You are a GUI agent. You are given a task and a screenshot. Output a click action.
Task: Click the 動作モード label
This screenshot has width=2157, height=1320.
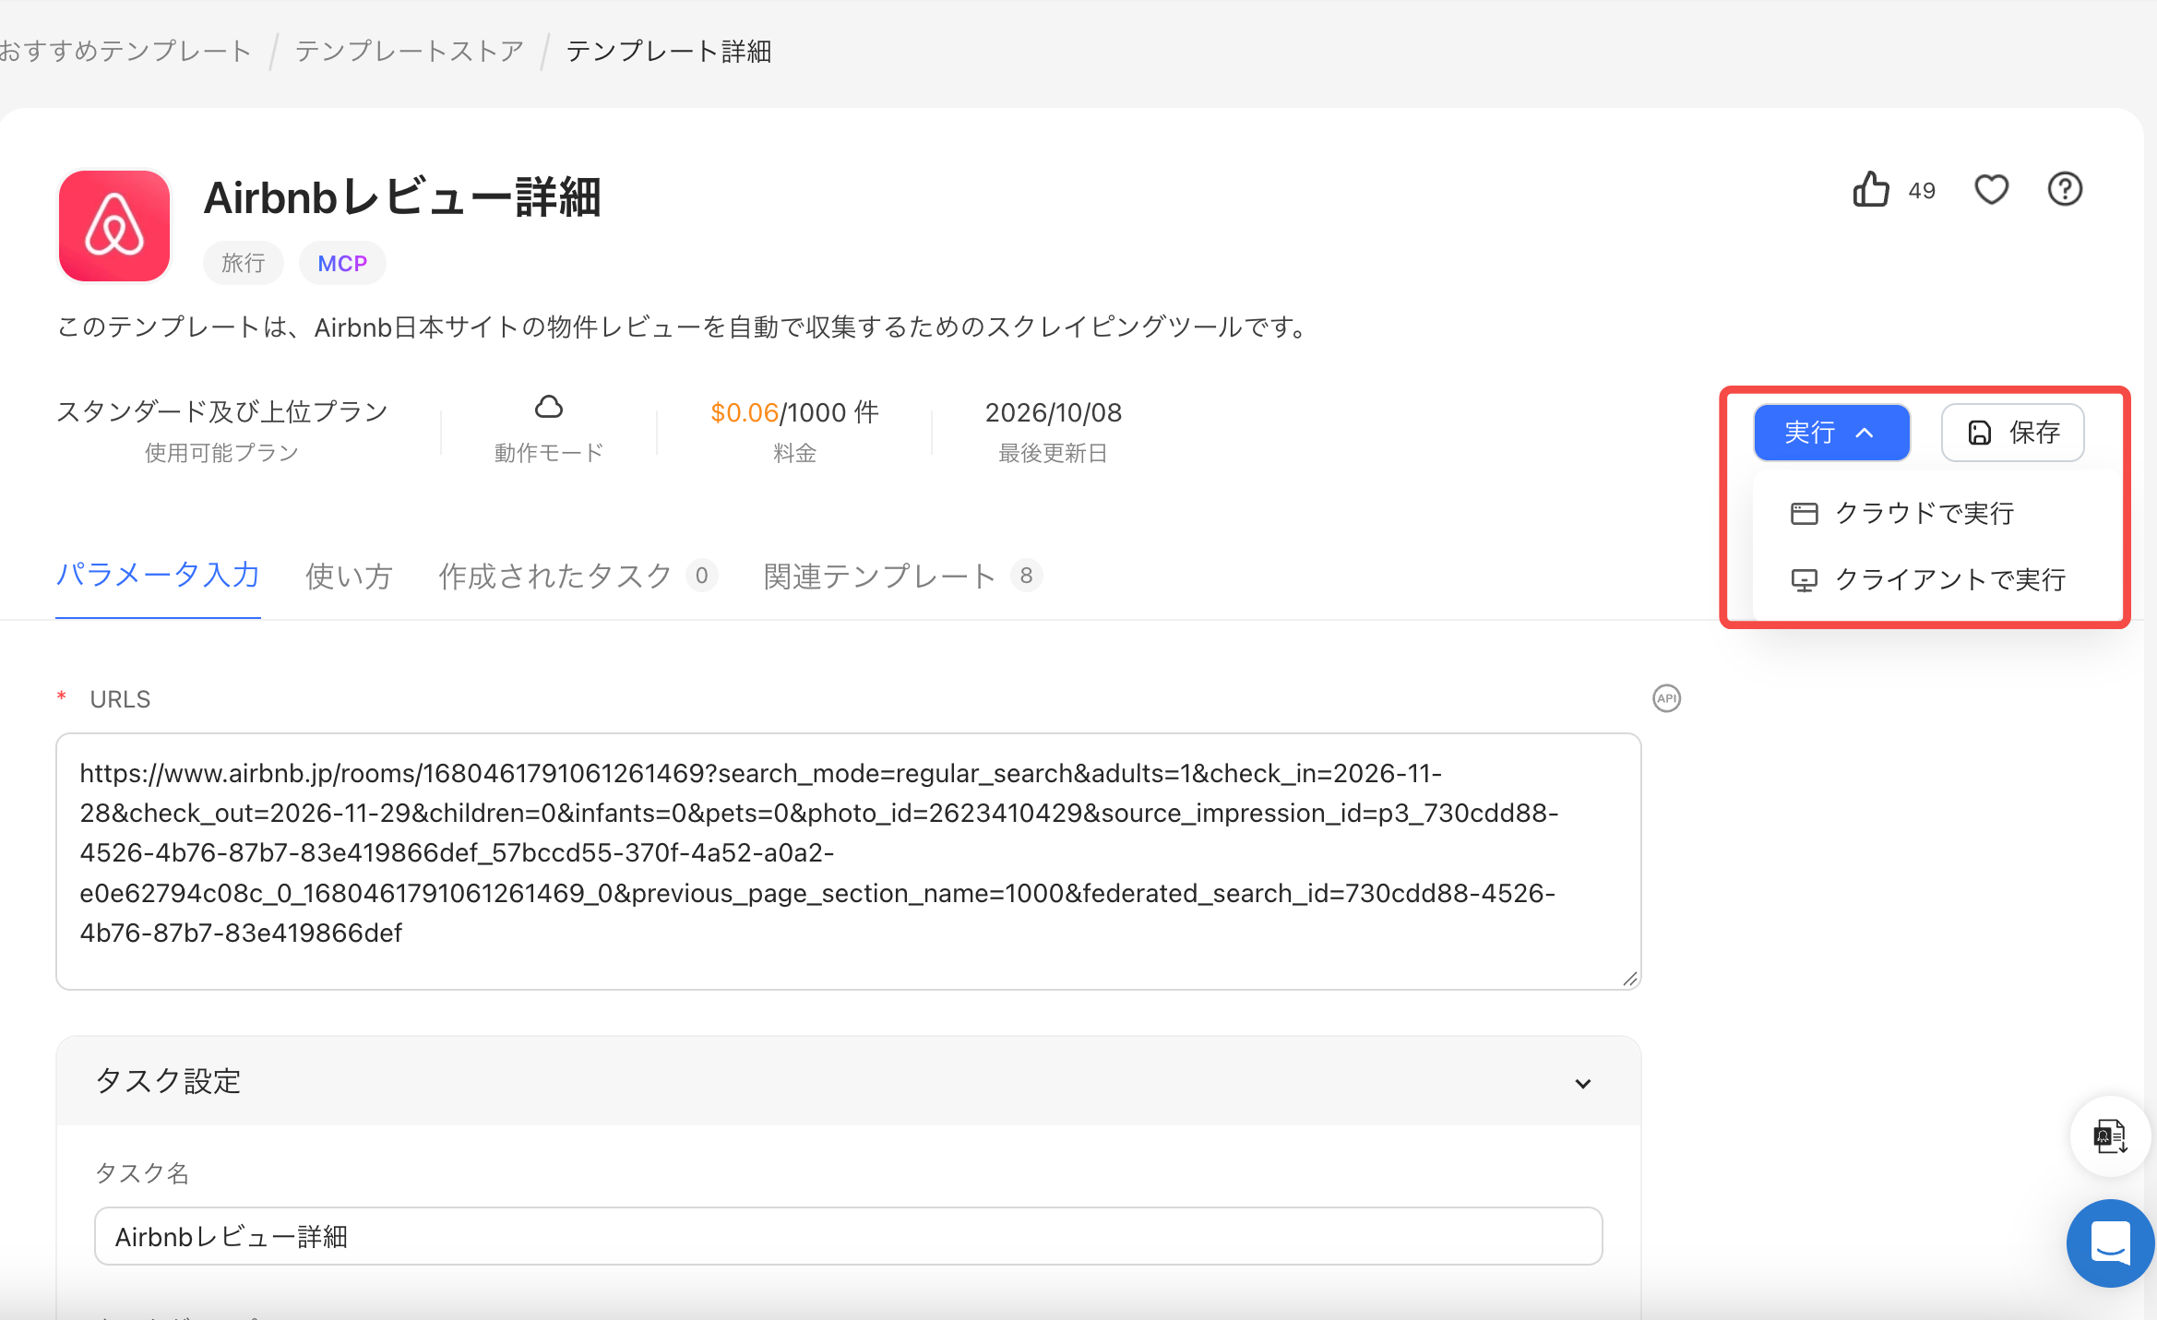coord(549,453)
